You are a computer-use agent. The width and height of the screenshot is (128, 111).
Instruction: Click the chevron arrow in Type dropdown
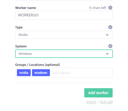[x=107, y=35]
